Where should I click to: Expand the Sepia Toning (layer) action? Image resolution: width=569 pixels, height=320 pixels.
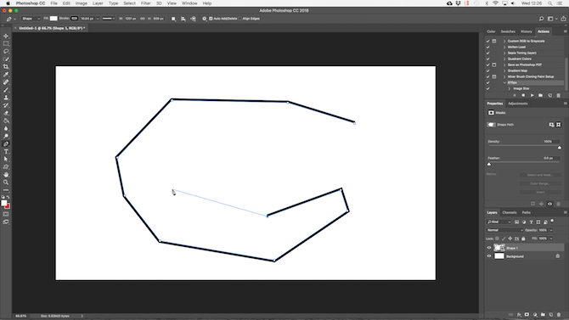pos(504,53)
